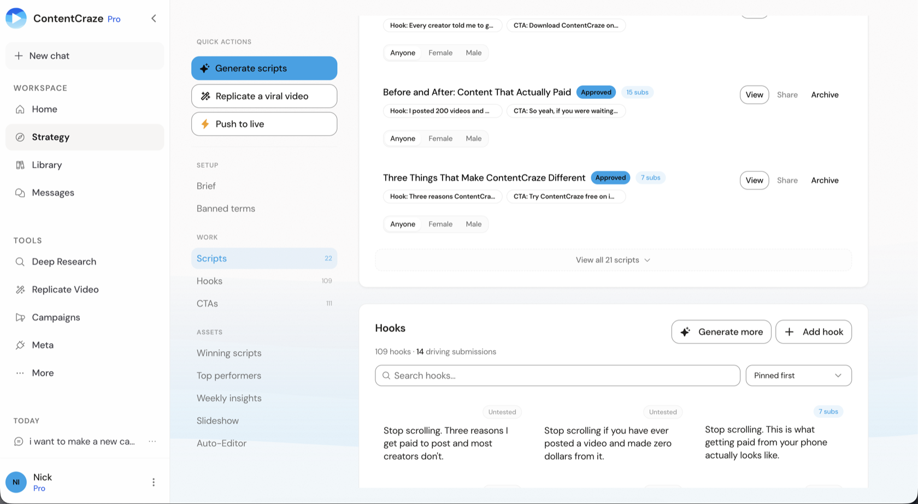918x504 pixels.
Task: Click hook chip 'I posted 200 videos'
Action: coord(442,111)
